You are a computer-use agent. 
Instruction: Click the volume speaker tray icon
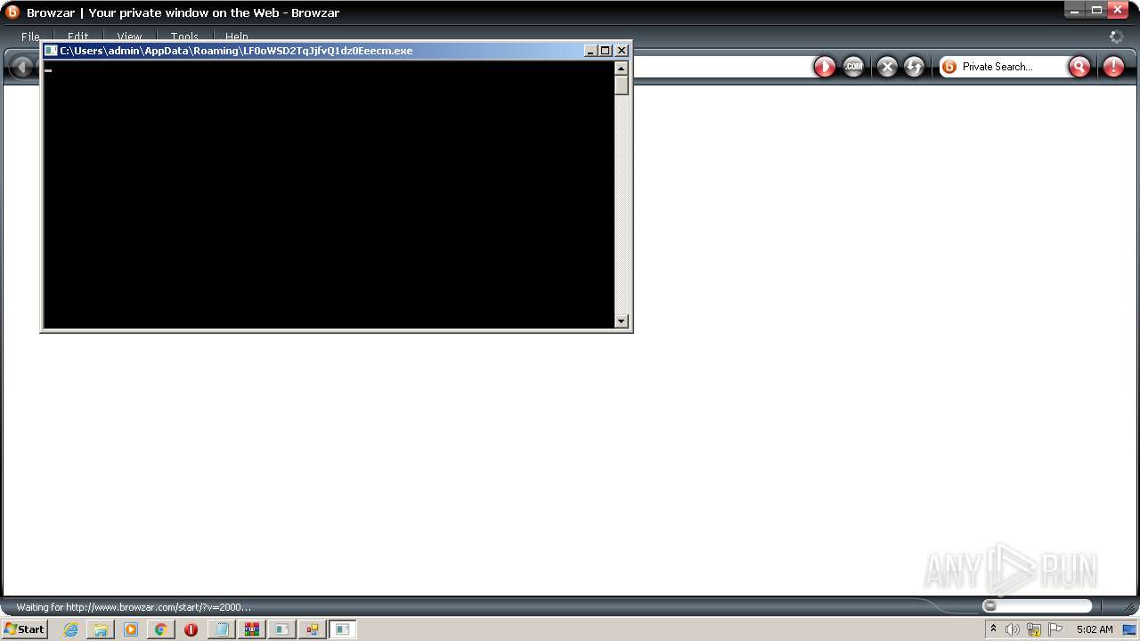(1013, 629)
